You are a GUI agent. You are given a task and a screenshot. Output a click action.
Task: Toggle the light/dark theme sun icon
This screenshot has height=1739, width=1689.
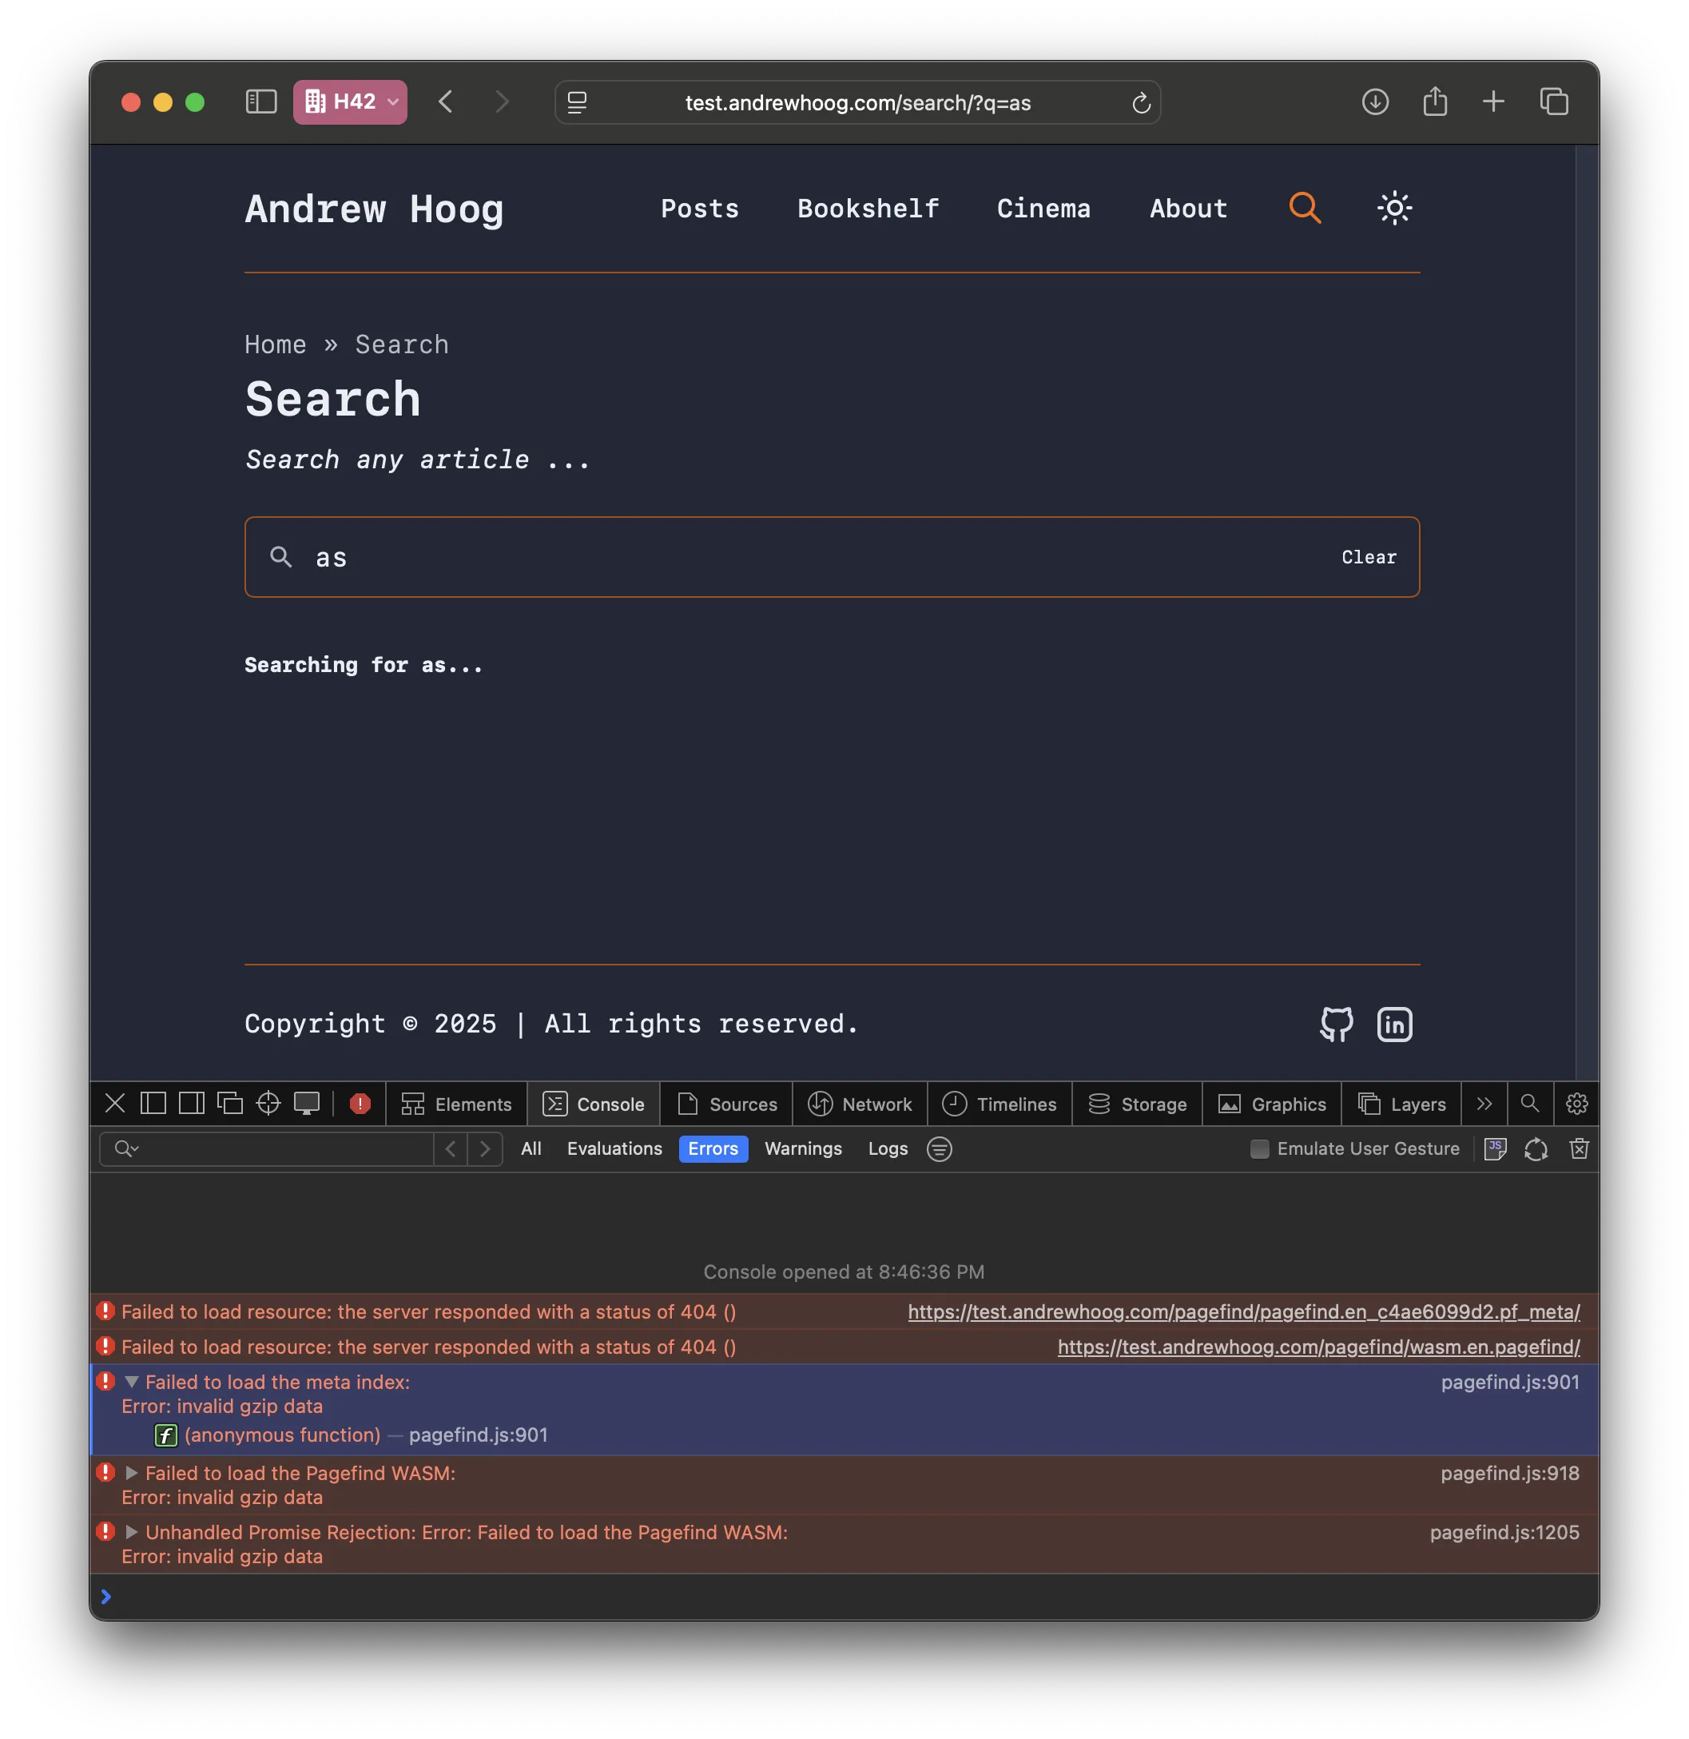point(1393,208)
